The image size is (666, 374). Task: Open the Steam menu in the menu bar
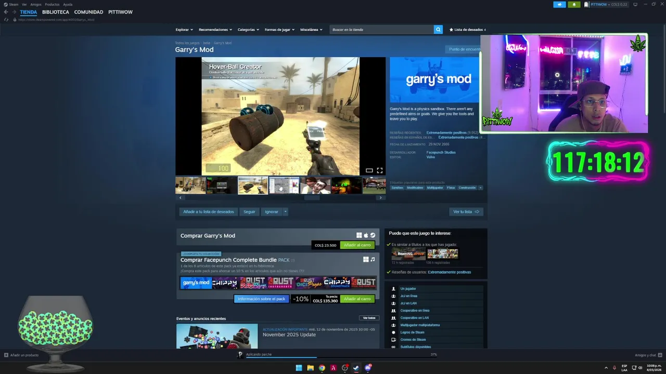point(13,4)
